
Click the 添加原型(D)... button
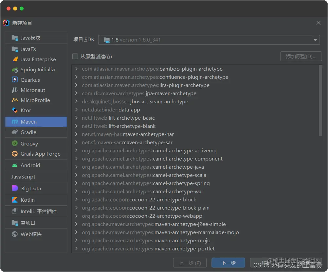(x=301, y=57)
